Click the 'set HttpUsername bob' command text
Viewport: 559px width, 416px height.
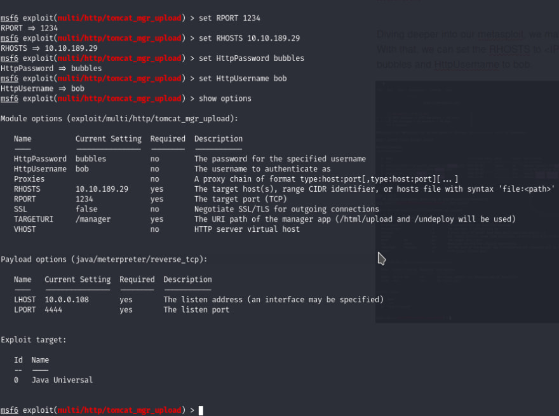click(243, 78)
